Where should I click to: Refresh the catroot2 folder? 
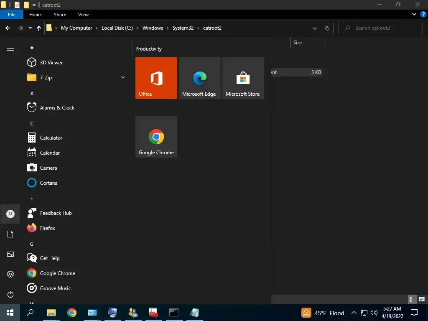(x=327, y=28)
